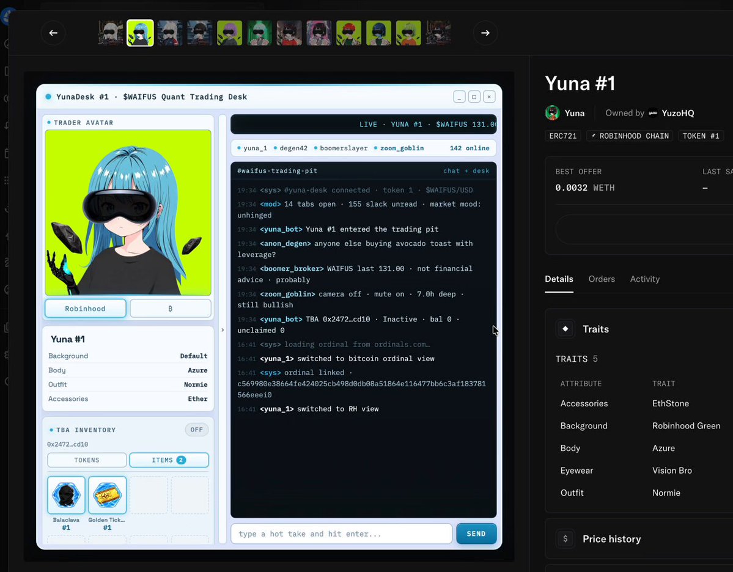This screenshot has width=733, height=572.
Task: Click the degen42 online user chip
Action: (x=290, y=148)
